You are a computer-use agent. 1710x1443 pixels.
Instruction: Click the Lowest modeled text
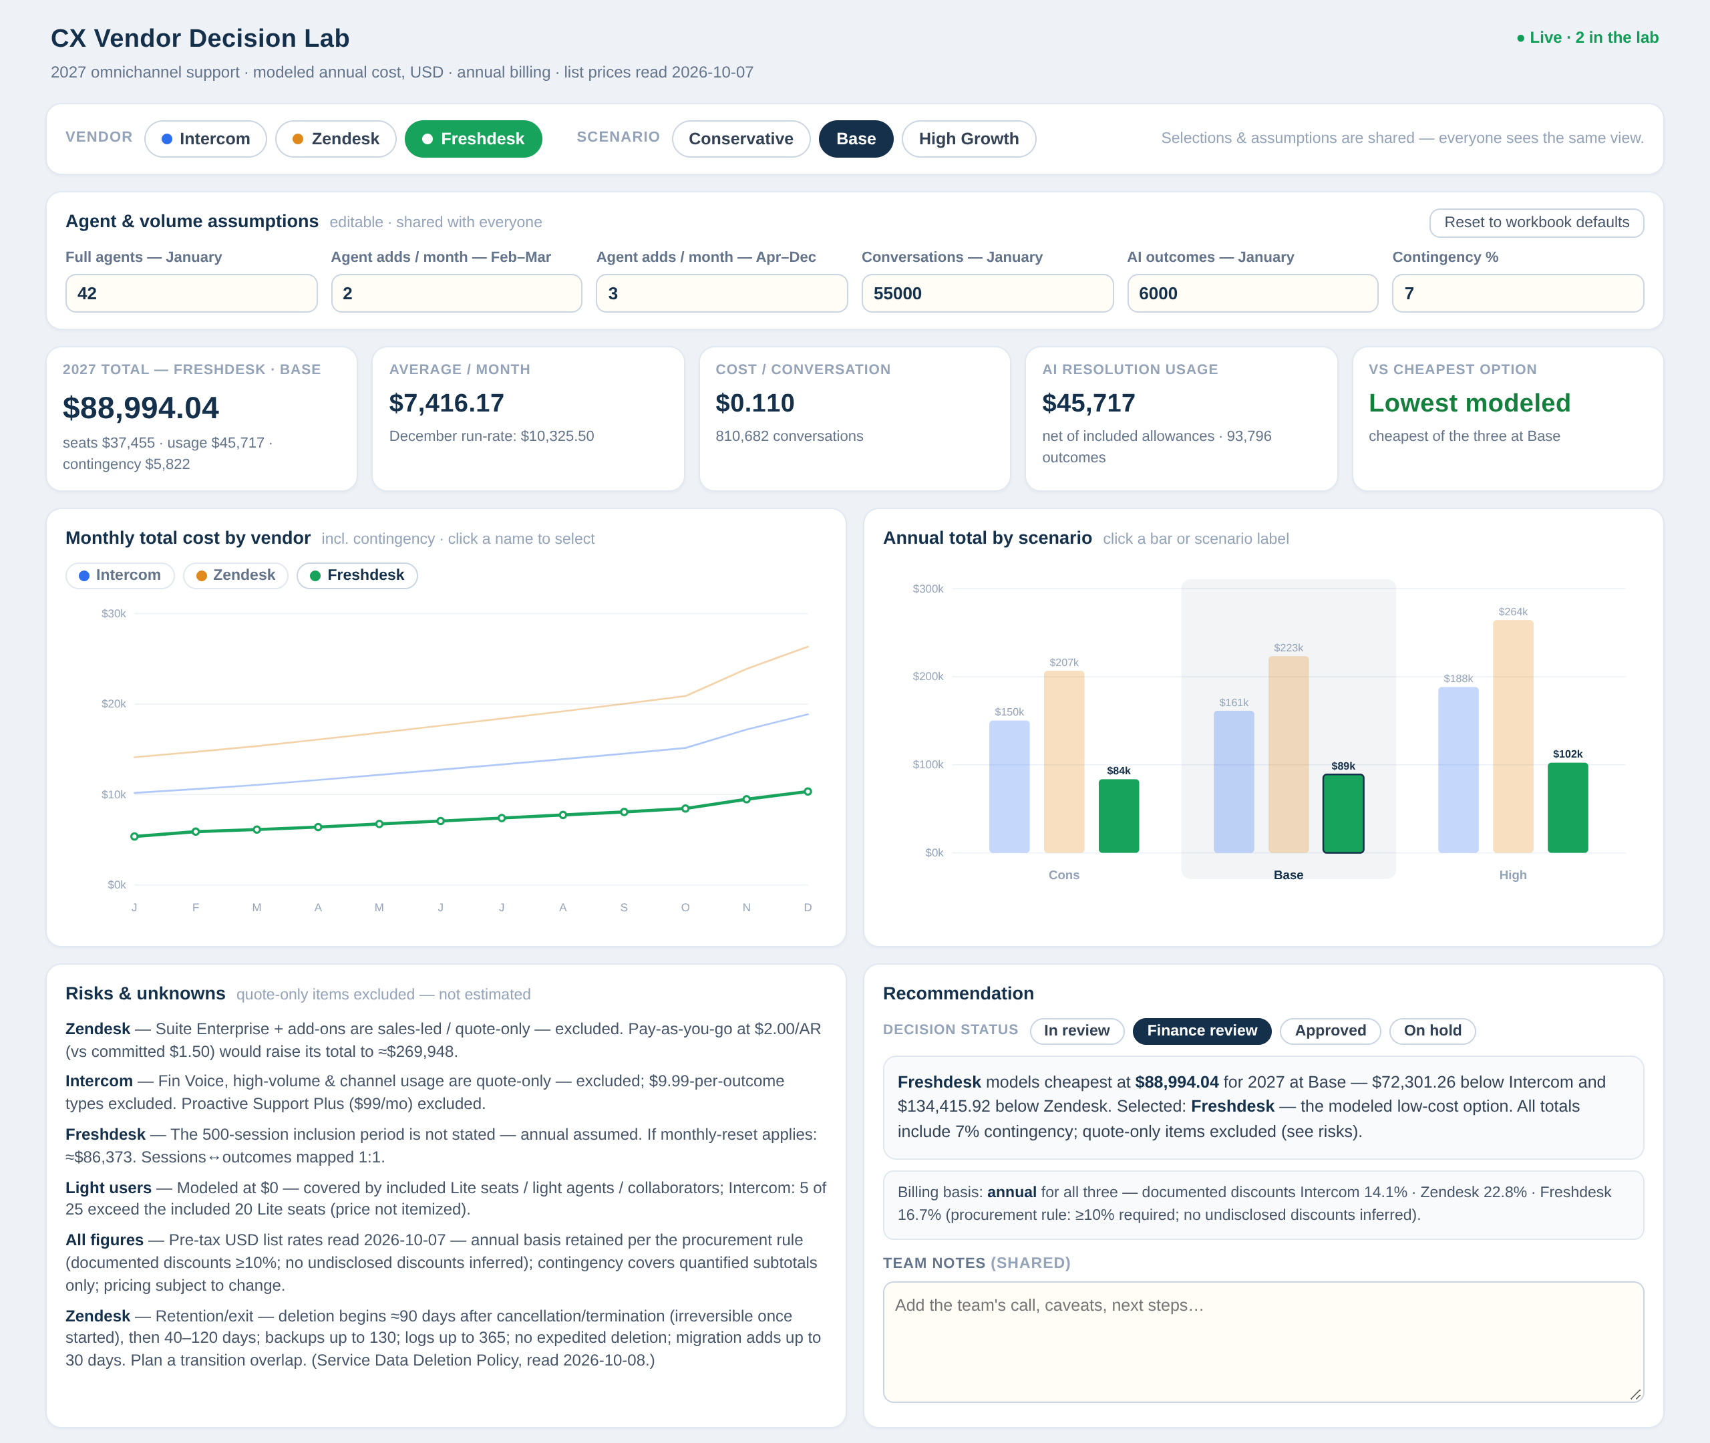[1470, 402]
